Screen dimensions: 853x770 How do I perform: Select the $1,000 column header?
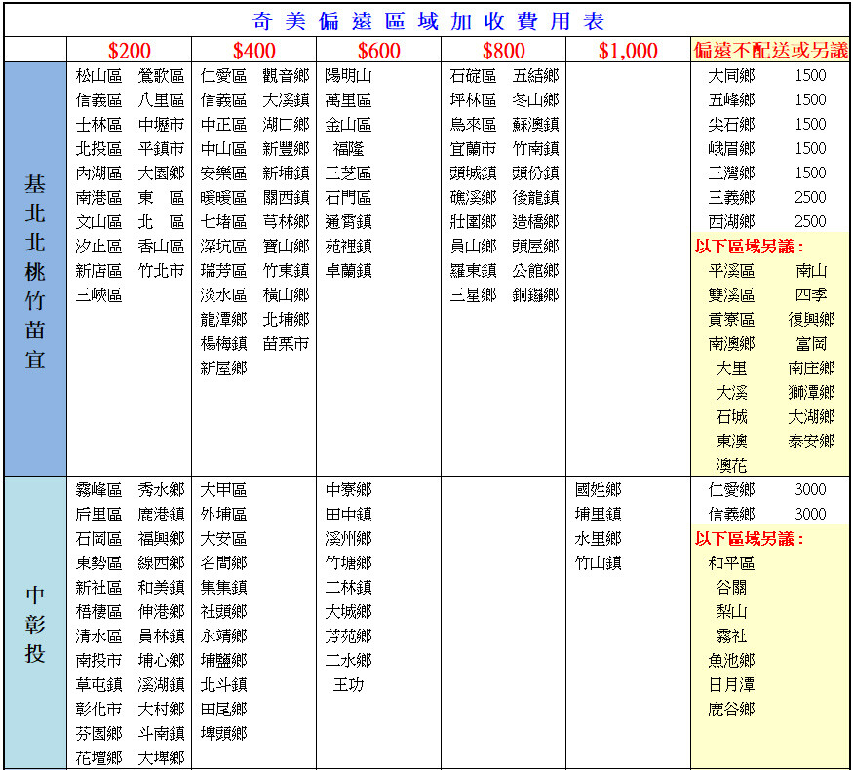pyautogui.click(x=628, y=51)
